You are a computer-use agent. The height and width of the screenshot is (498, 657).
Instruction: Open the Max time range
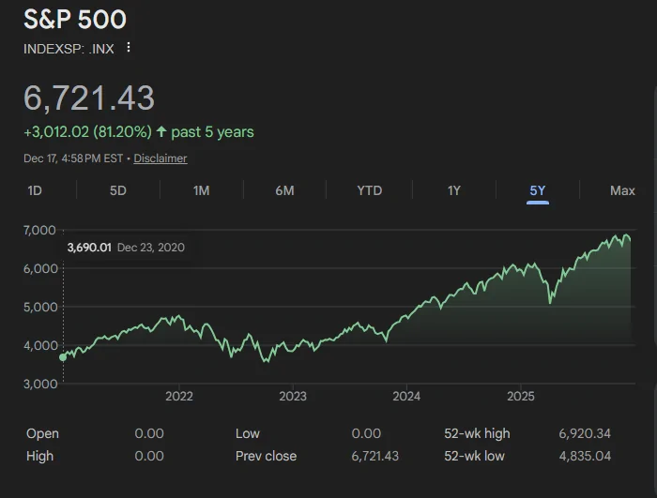point(621,190)
